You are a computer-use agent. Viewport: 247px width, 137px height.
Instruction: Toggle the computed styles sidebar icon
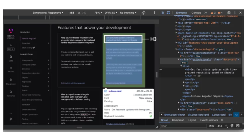coord(238,126)
